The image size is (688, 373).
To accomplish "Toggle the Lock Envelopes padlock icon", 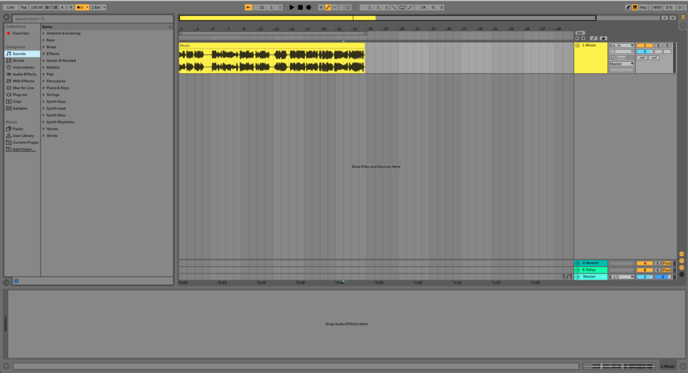I will (x=603, y=38).
